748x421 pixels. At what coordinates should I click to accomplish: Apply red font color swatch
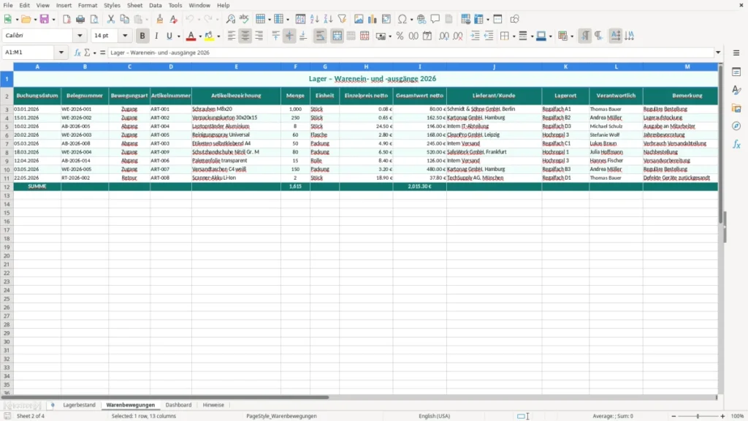tap(191, 36)
